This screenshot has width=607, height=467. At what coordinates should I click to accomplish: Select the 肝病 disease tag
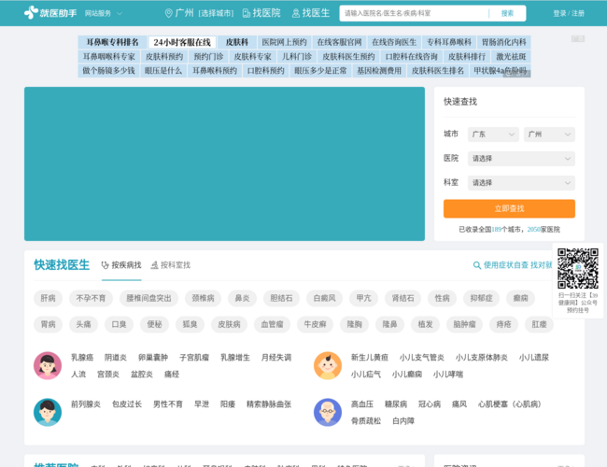48,298
